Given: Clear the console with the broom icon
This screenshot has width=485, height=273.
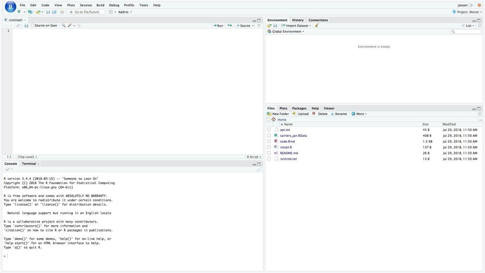Looking at the screenshot, I should tap(259, 169).
